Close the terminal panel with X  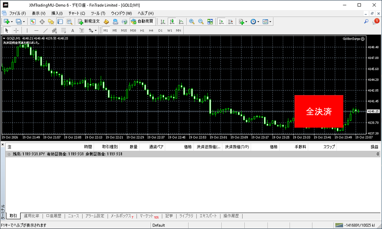[3, 145]
